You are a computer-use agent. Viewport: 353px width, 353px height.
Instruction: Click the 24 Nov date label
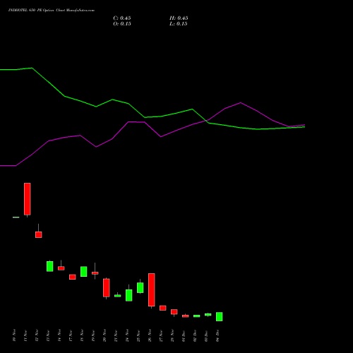[127, 335]
